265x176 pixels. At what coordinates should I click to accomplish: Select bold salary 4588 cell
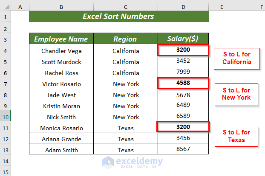[x=183, y=84]
